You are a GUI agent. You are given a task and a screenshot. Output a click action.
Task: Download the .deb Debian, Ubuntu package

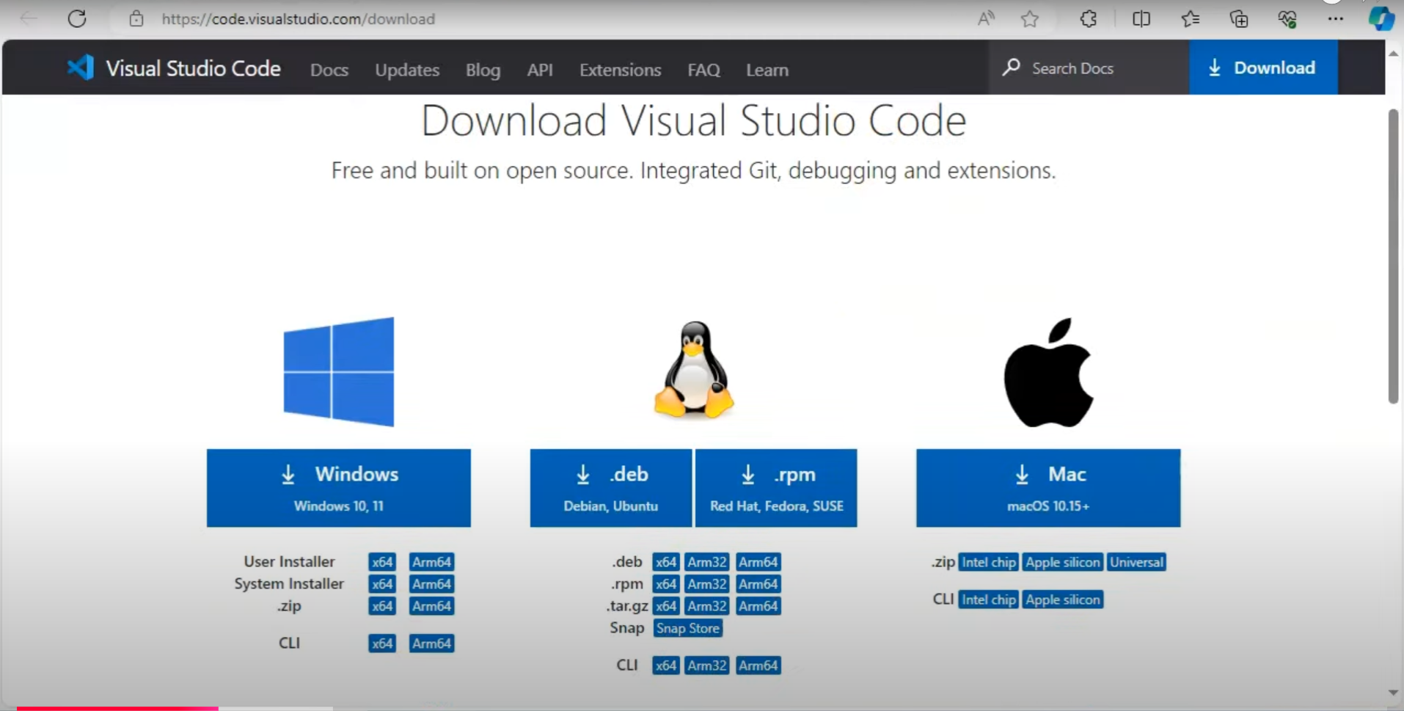coord(610,488)
